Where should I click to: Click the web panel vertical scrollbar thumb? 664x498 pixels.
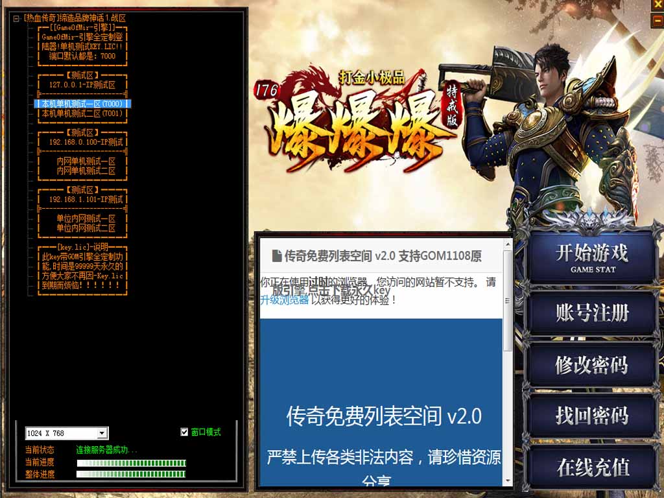click(507, 301)
